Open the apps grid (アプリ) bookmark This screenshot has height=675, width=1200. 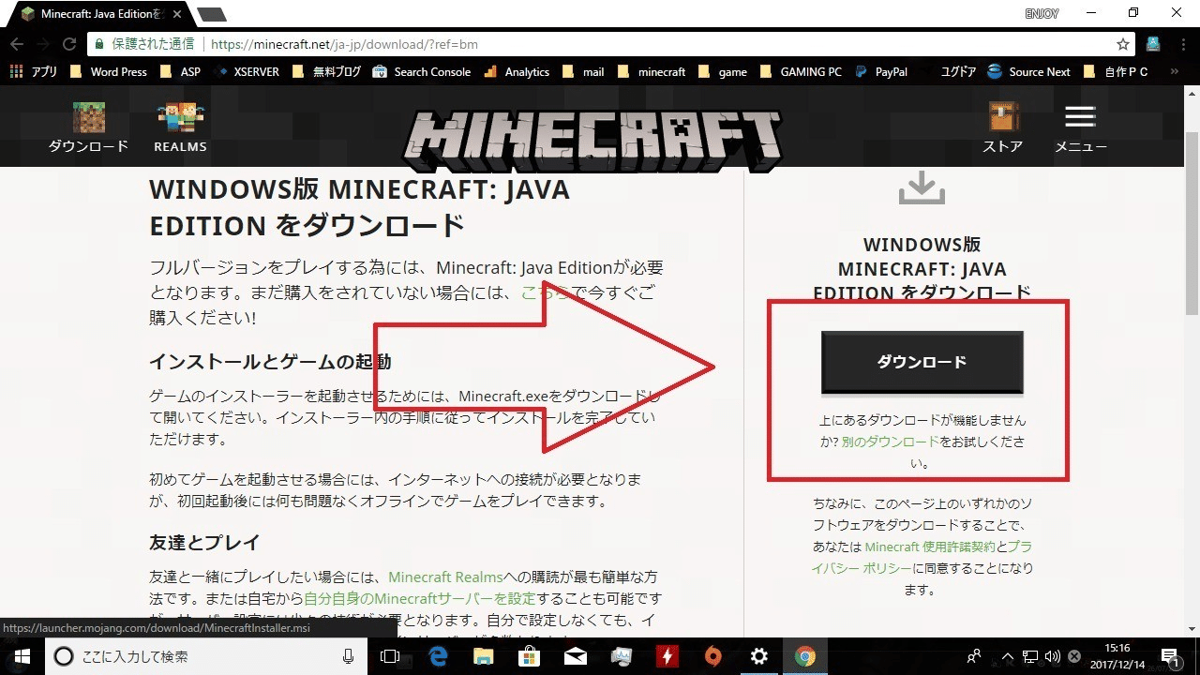[x=34, y=71]
